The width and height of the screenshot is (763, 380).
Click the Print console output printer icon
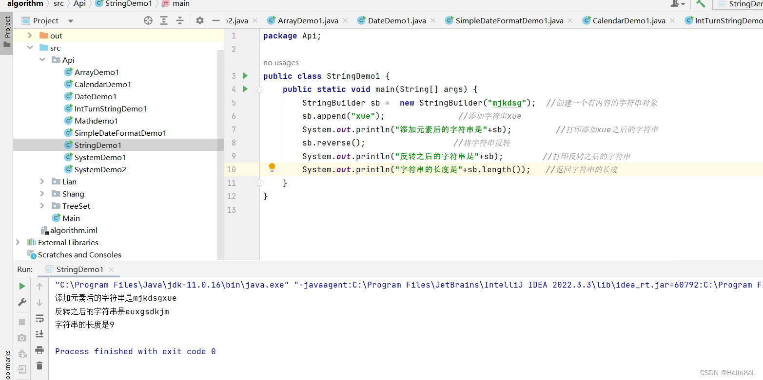(x=39, y=350)
